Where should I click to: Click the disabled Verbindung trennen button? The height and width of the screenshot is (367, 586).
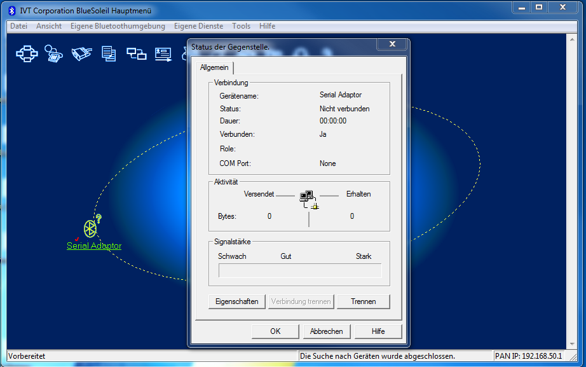pyautogui.click(x=301, y=301)
